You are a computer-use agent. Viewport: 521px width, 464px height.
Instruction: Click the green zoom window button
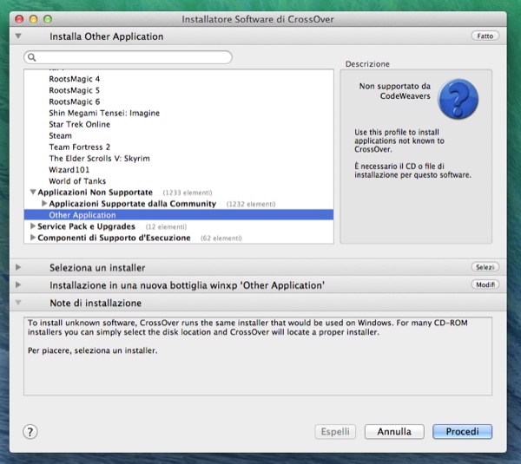pyautogui.click(x=48, y=19)
